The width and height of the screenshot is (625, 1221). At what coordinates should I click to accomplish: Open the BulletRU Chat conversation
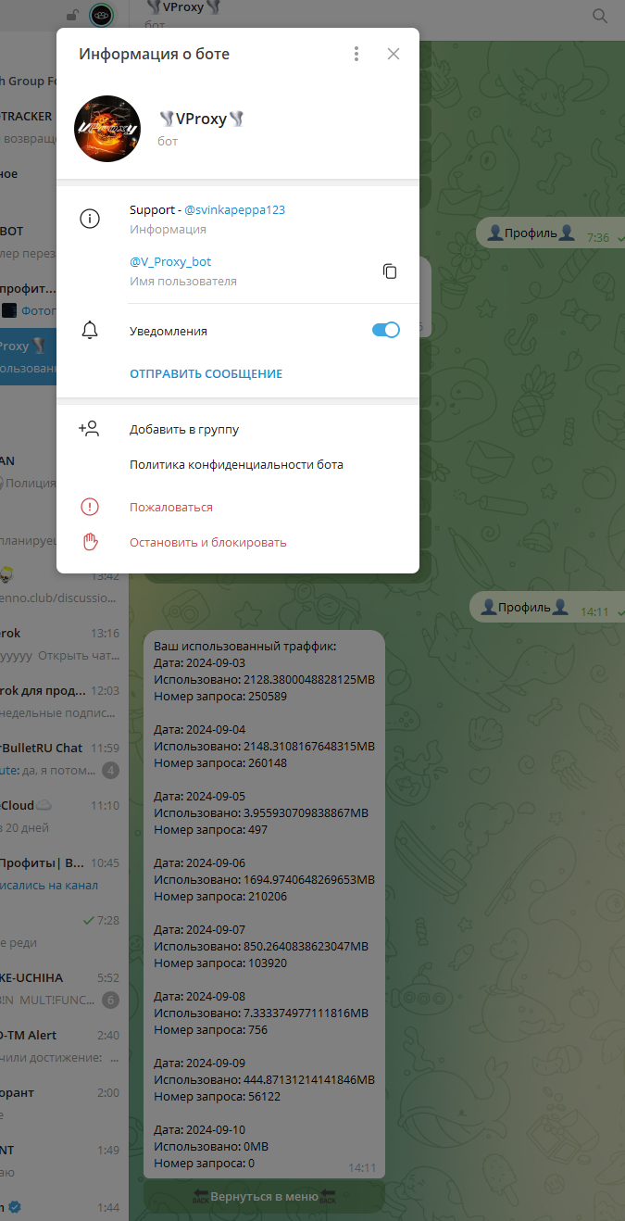click(x=63, y=758)
